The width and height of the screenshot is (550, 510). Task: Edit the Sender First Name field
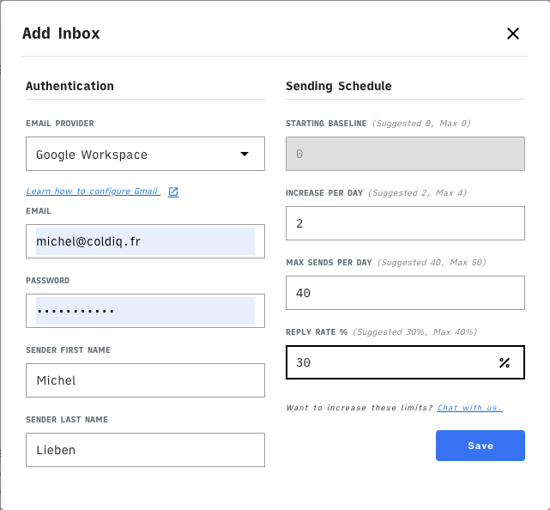click(144, 380)
